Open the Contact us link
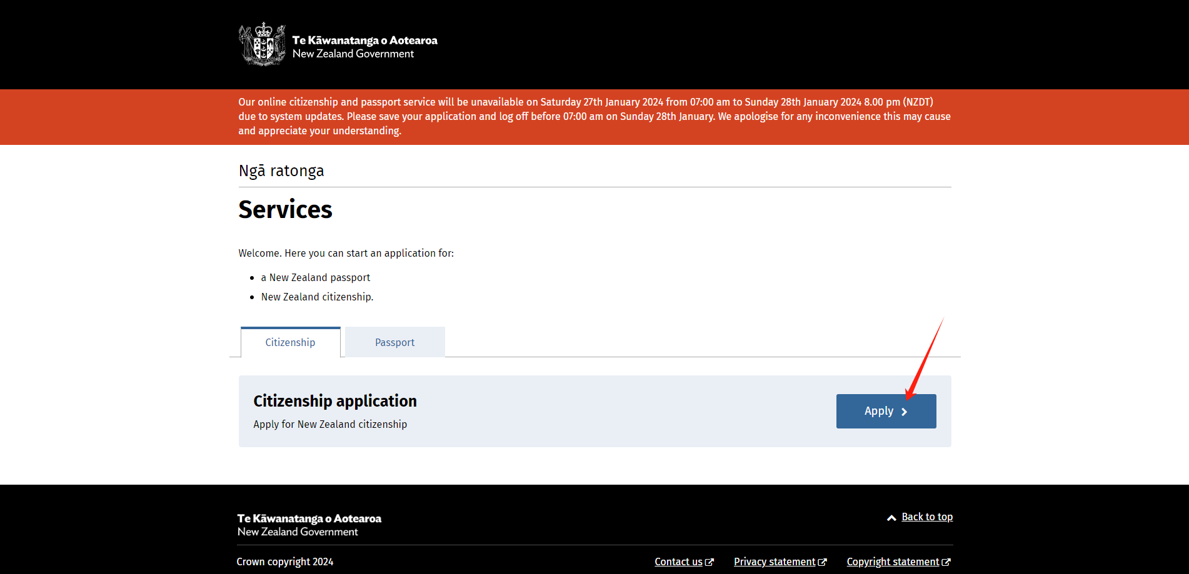This screenshot has height=574, width=1189. (678, 562)
